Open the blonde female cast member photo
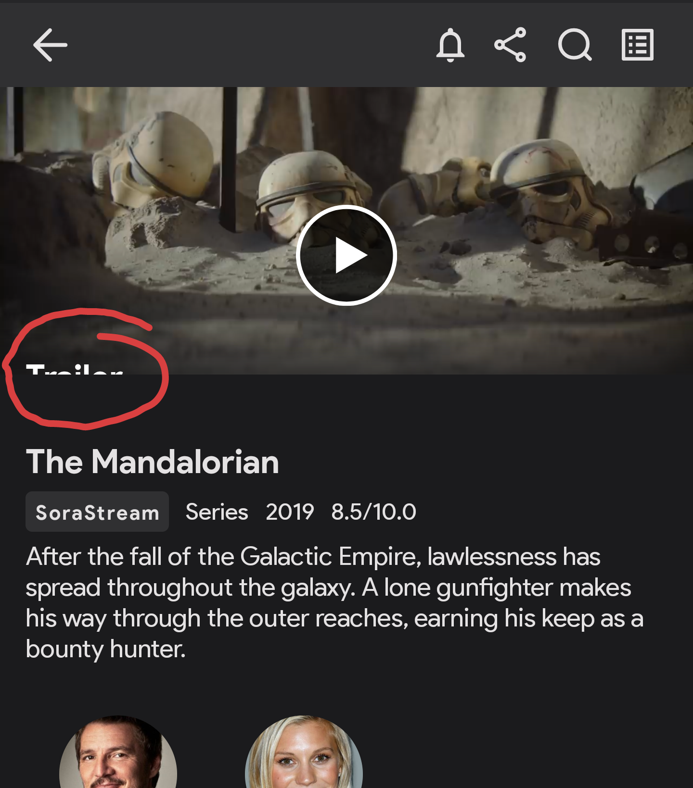This screenshot has width=693, height=788. coord(304,752)
